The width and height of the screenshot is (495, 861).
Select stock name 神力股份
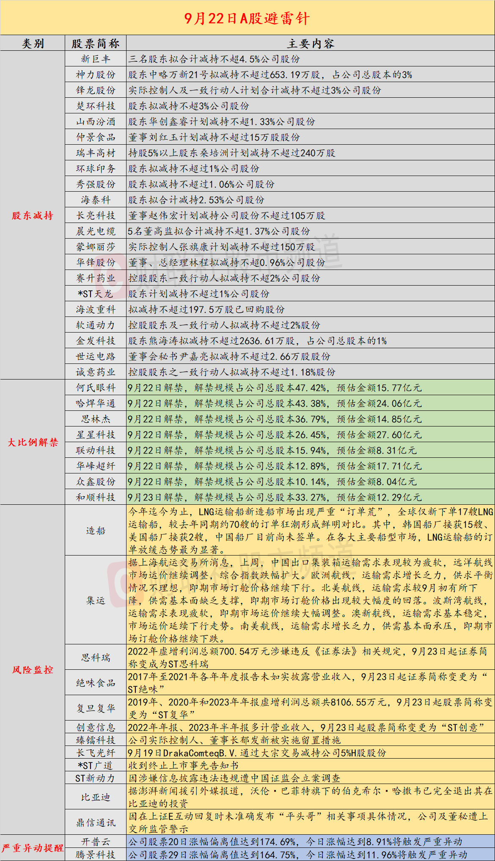pyautogui.click(x=96, y=75)
